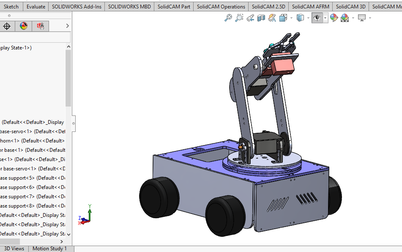Select the Zoom to Area tool
Image resolution: width=402 pixels, height=252 pixels.
point(239,18)
